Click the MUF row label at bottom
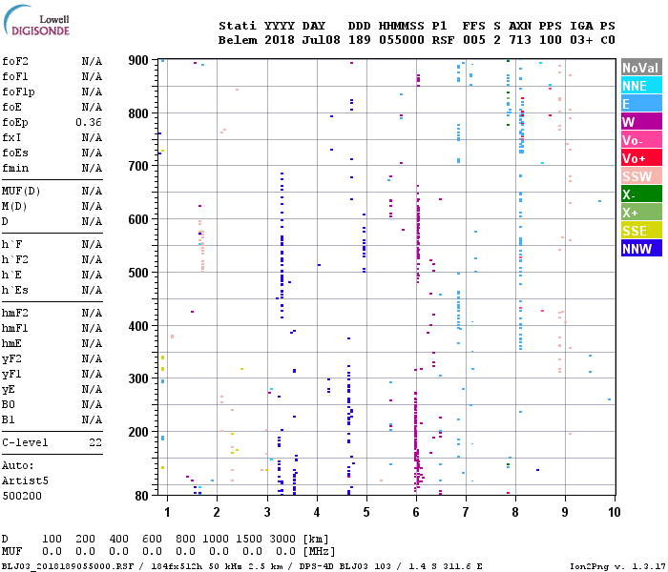The width and height of the screenshot is (668, 572). tap(11, 552)
